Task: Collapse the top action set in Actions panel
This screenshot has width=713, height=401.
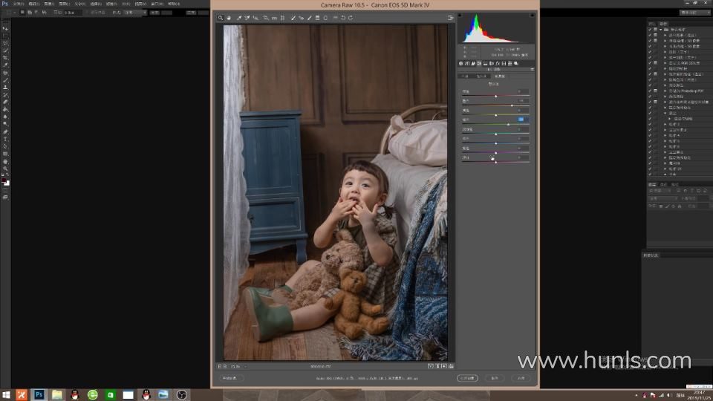Action: [x=660, y=30]
